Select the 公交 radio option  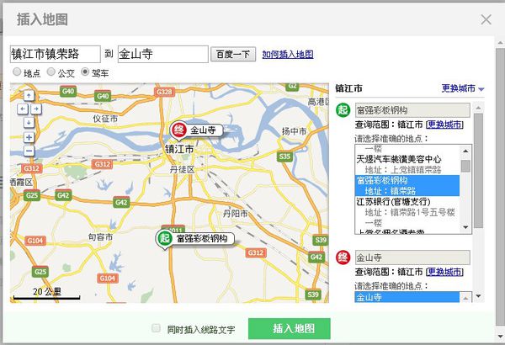[50, 72]
